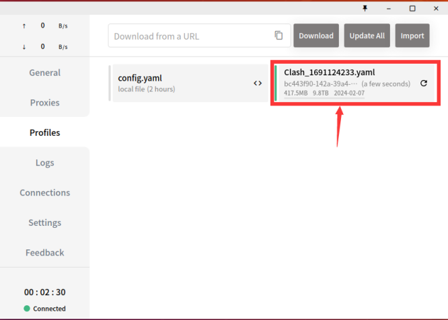Click the bc443f90-142a-39a4 subscription ID
The width and height of the screenshot is (448, 320).
point(321,83)
